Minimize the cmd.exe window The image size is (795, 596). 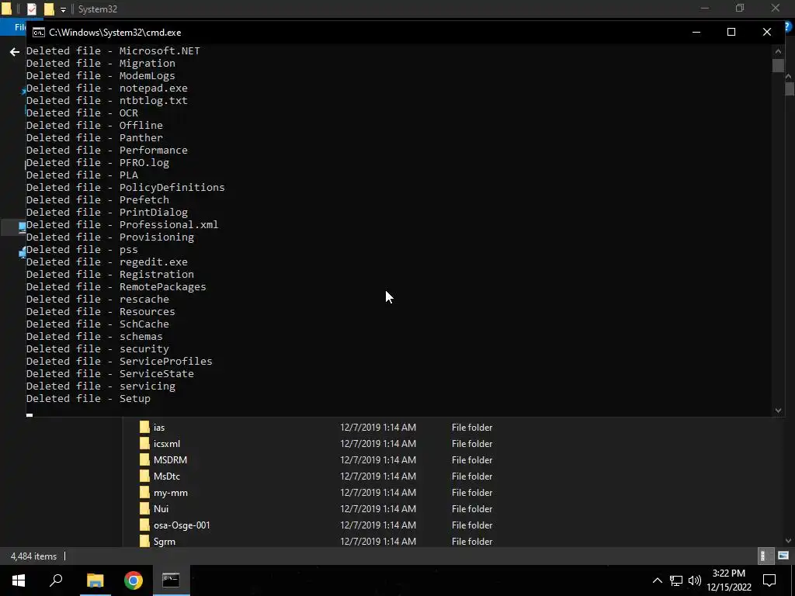click(696, 32)
